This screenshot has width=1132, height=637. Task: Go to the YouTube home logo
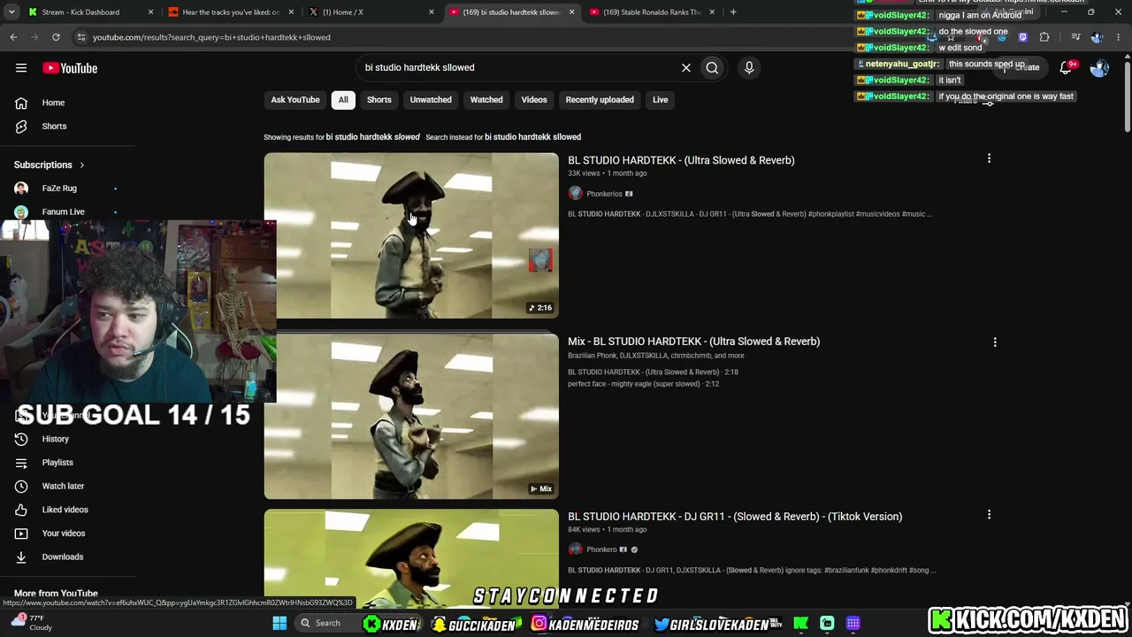[70, 68]
